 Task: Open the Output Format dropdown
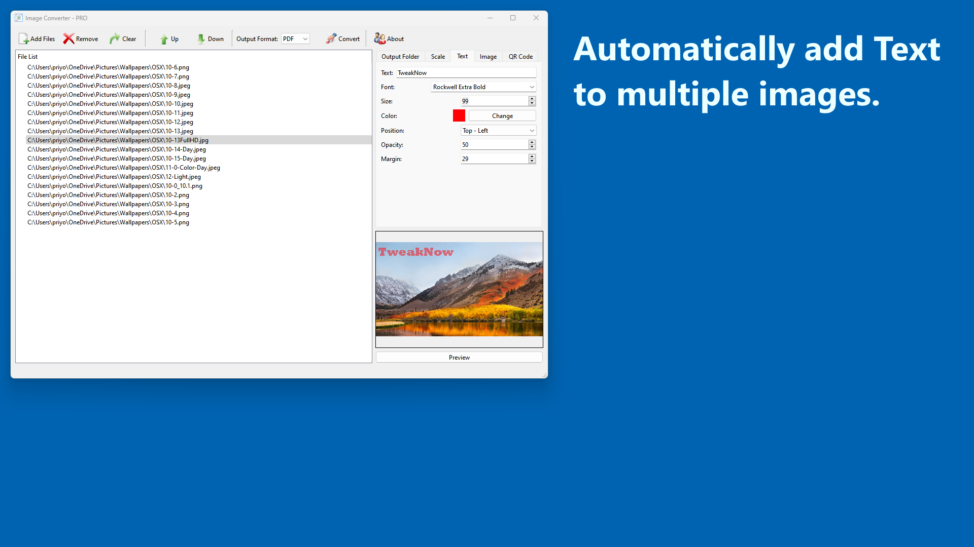click(295, 39)
